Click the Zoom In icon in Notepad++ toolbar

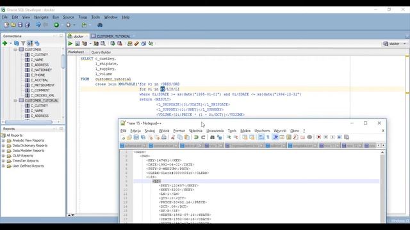coord(229,137)
